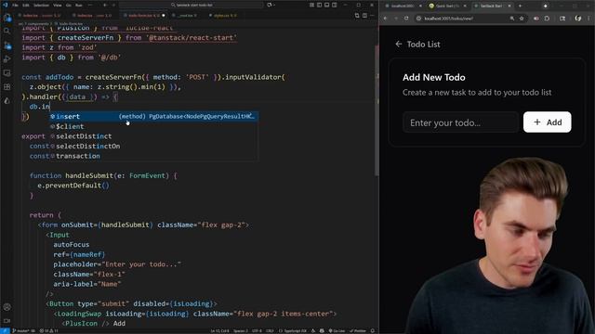The image size is (595, 334).
Task: Open the browser three-dot menu
Action: [589, 19]
